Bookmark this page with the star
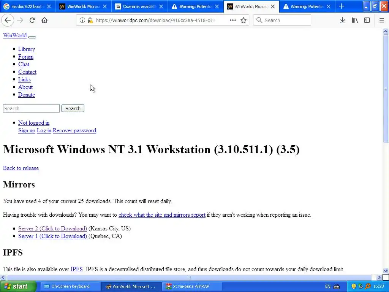Viewport: 389px width, 292px height. pos(244,21)
